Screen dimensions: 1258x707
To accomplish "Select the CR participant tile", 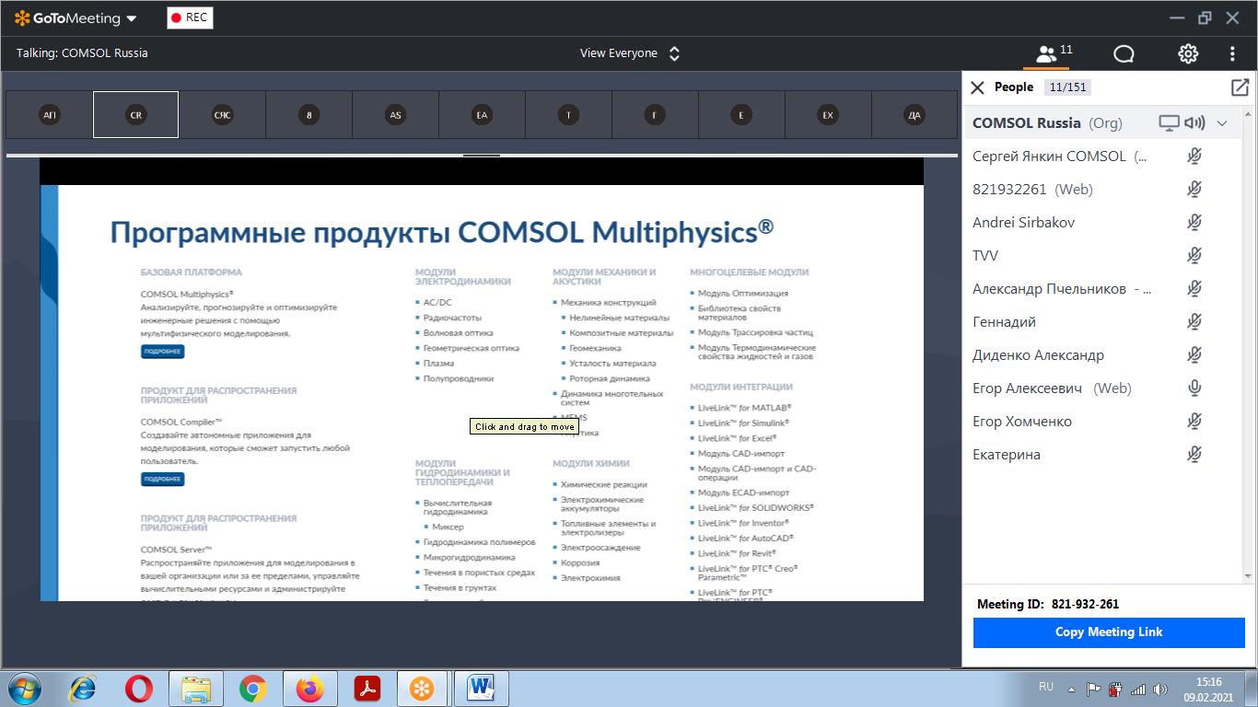I will pyautogui.click(x=135, y=115).
